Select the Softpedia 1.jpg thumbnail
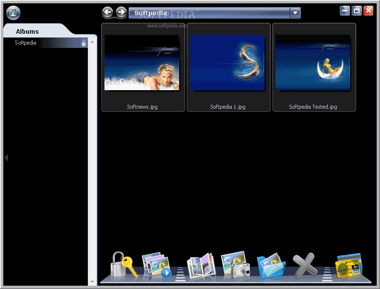 click(228, 63)
